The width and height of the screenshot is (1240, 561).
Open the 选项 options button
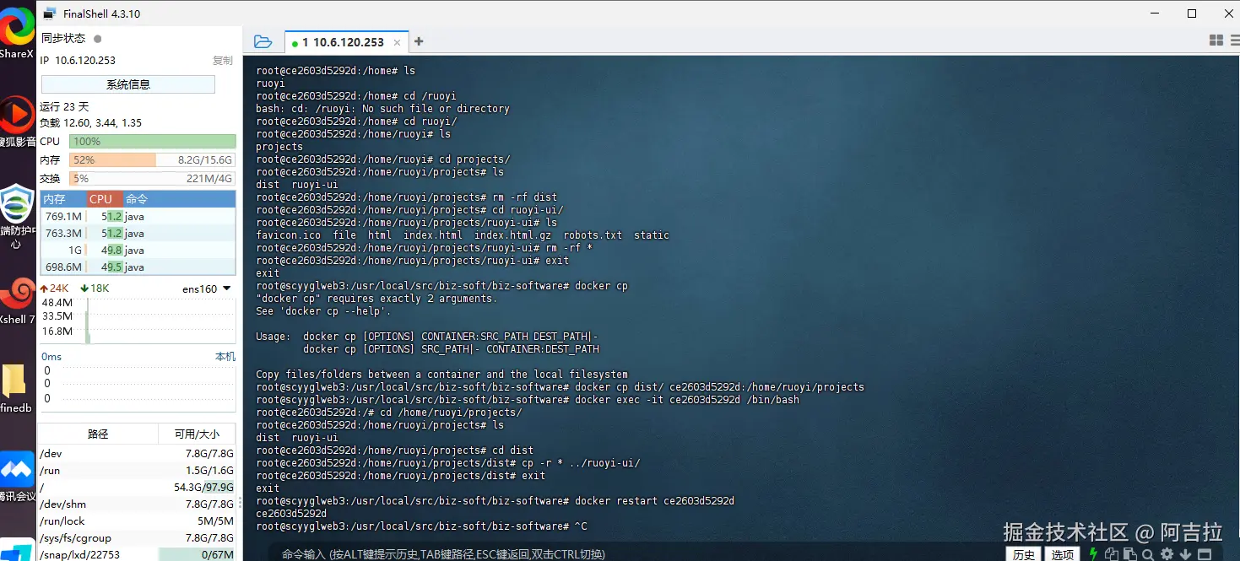pos(1063,554)
